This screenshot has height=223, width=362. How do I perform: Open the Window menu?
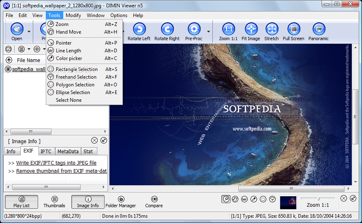pyautogui.click(x=96, y=15)
